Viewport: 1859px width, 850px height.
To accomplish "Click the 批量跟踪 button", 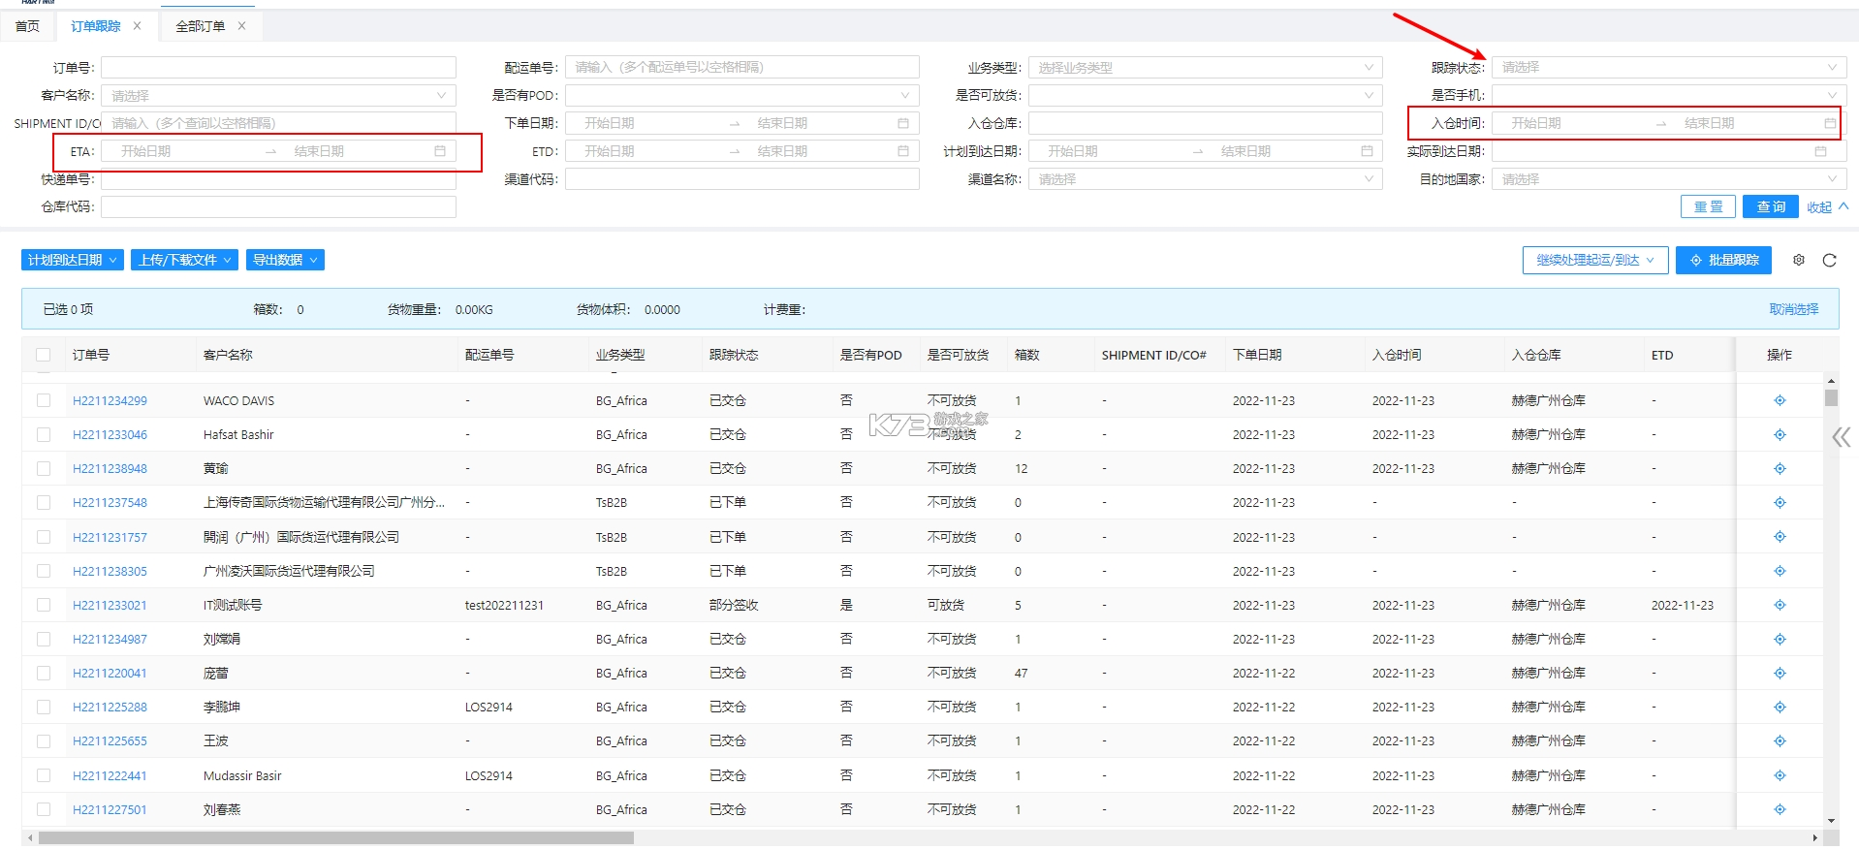I will [1723, 260].
